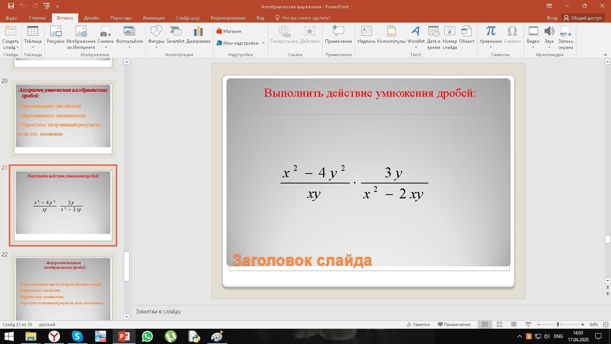The width and height of the screenshot is (611, 344).
Task: Show hidden tray icons in the Windows taskbar
Action: (x=519, y=336)
